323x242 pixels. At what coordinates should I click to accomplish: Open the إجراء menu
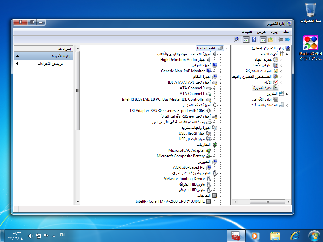[x=274, y=32]
